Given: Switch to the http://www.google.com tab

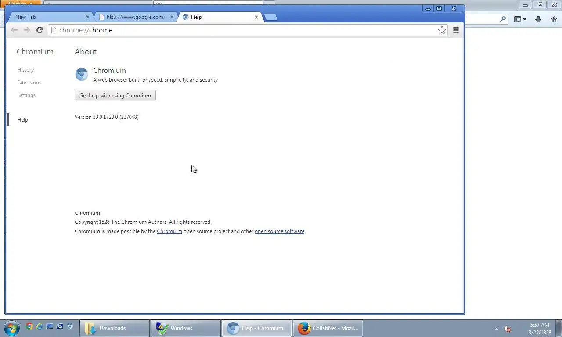Looking at the screenshot, I should point(135,17).
